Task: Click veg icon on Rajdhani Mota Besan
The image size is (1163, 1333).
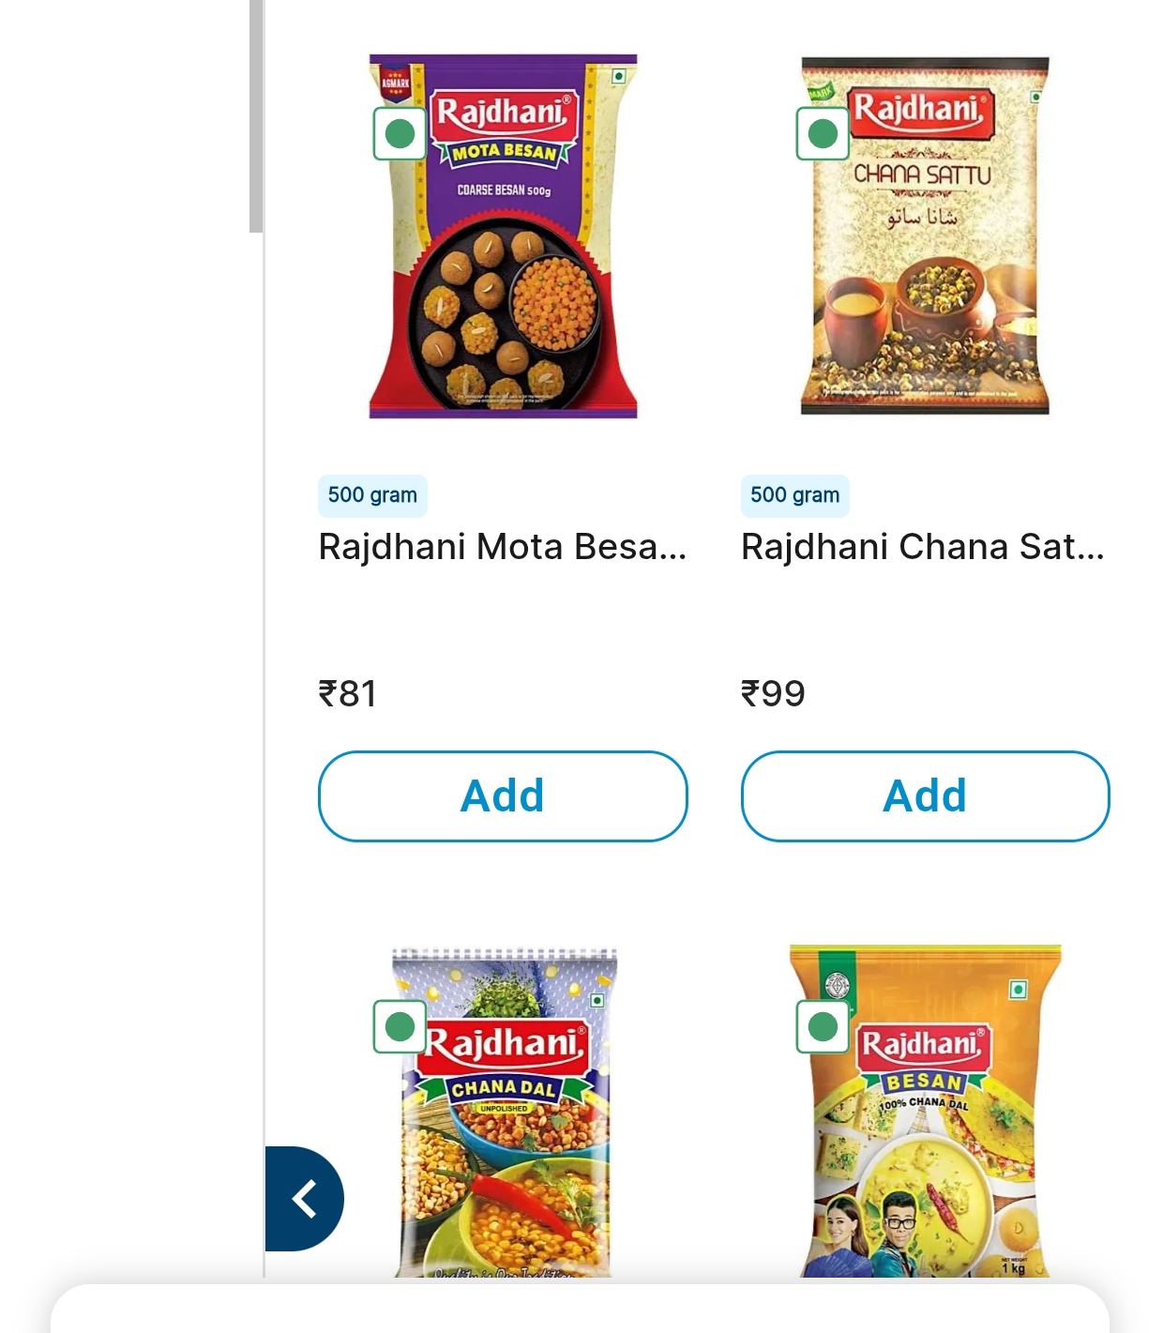Action: coord(400,134)
